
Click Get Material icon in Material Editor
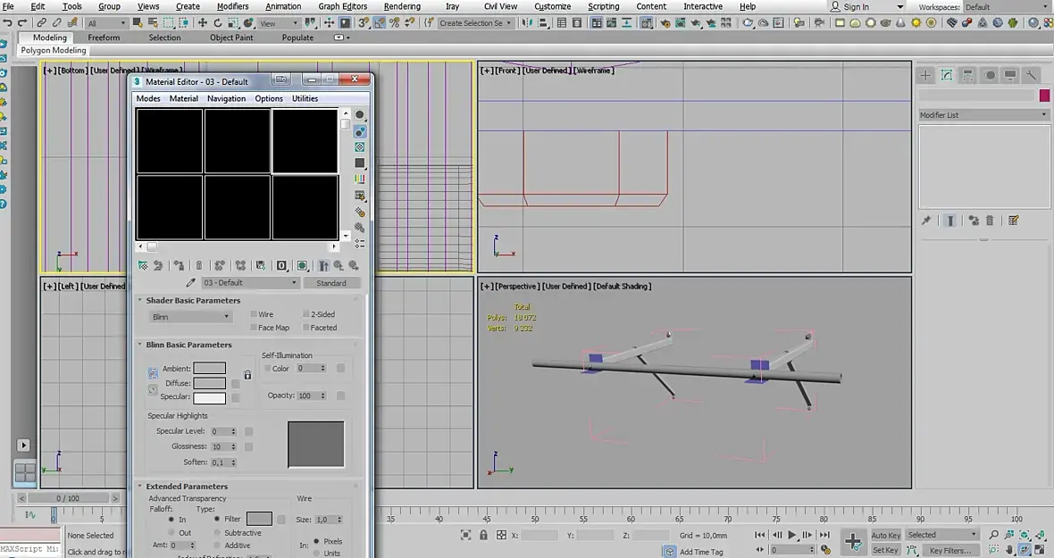pos(142,265)
